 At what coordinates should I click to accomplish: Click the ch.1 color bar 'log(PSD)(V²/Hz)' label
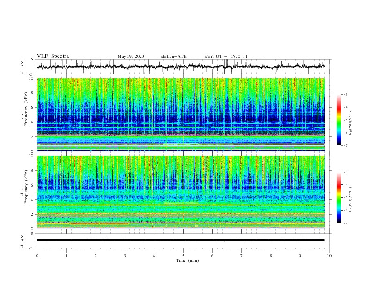click(351, 122)
